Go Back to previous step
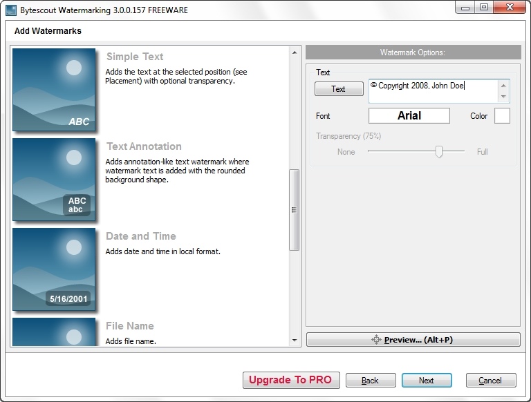This screenshot has height=402, width=531. (x=370, y=381)
